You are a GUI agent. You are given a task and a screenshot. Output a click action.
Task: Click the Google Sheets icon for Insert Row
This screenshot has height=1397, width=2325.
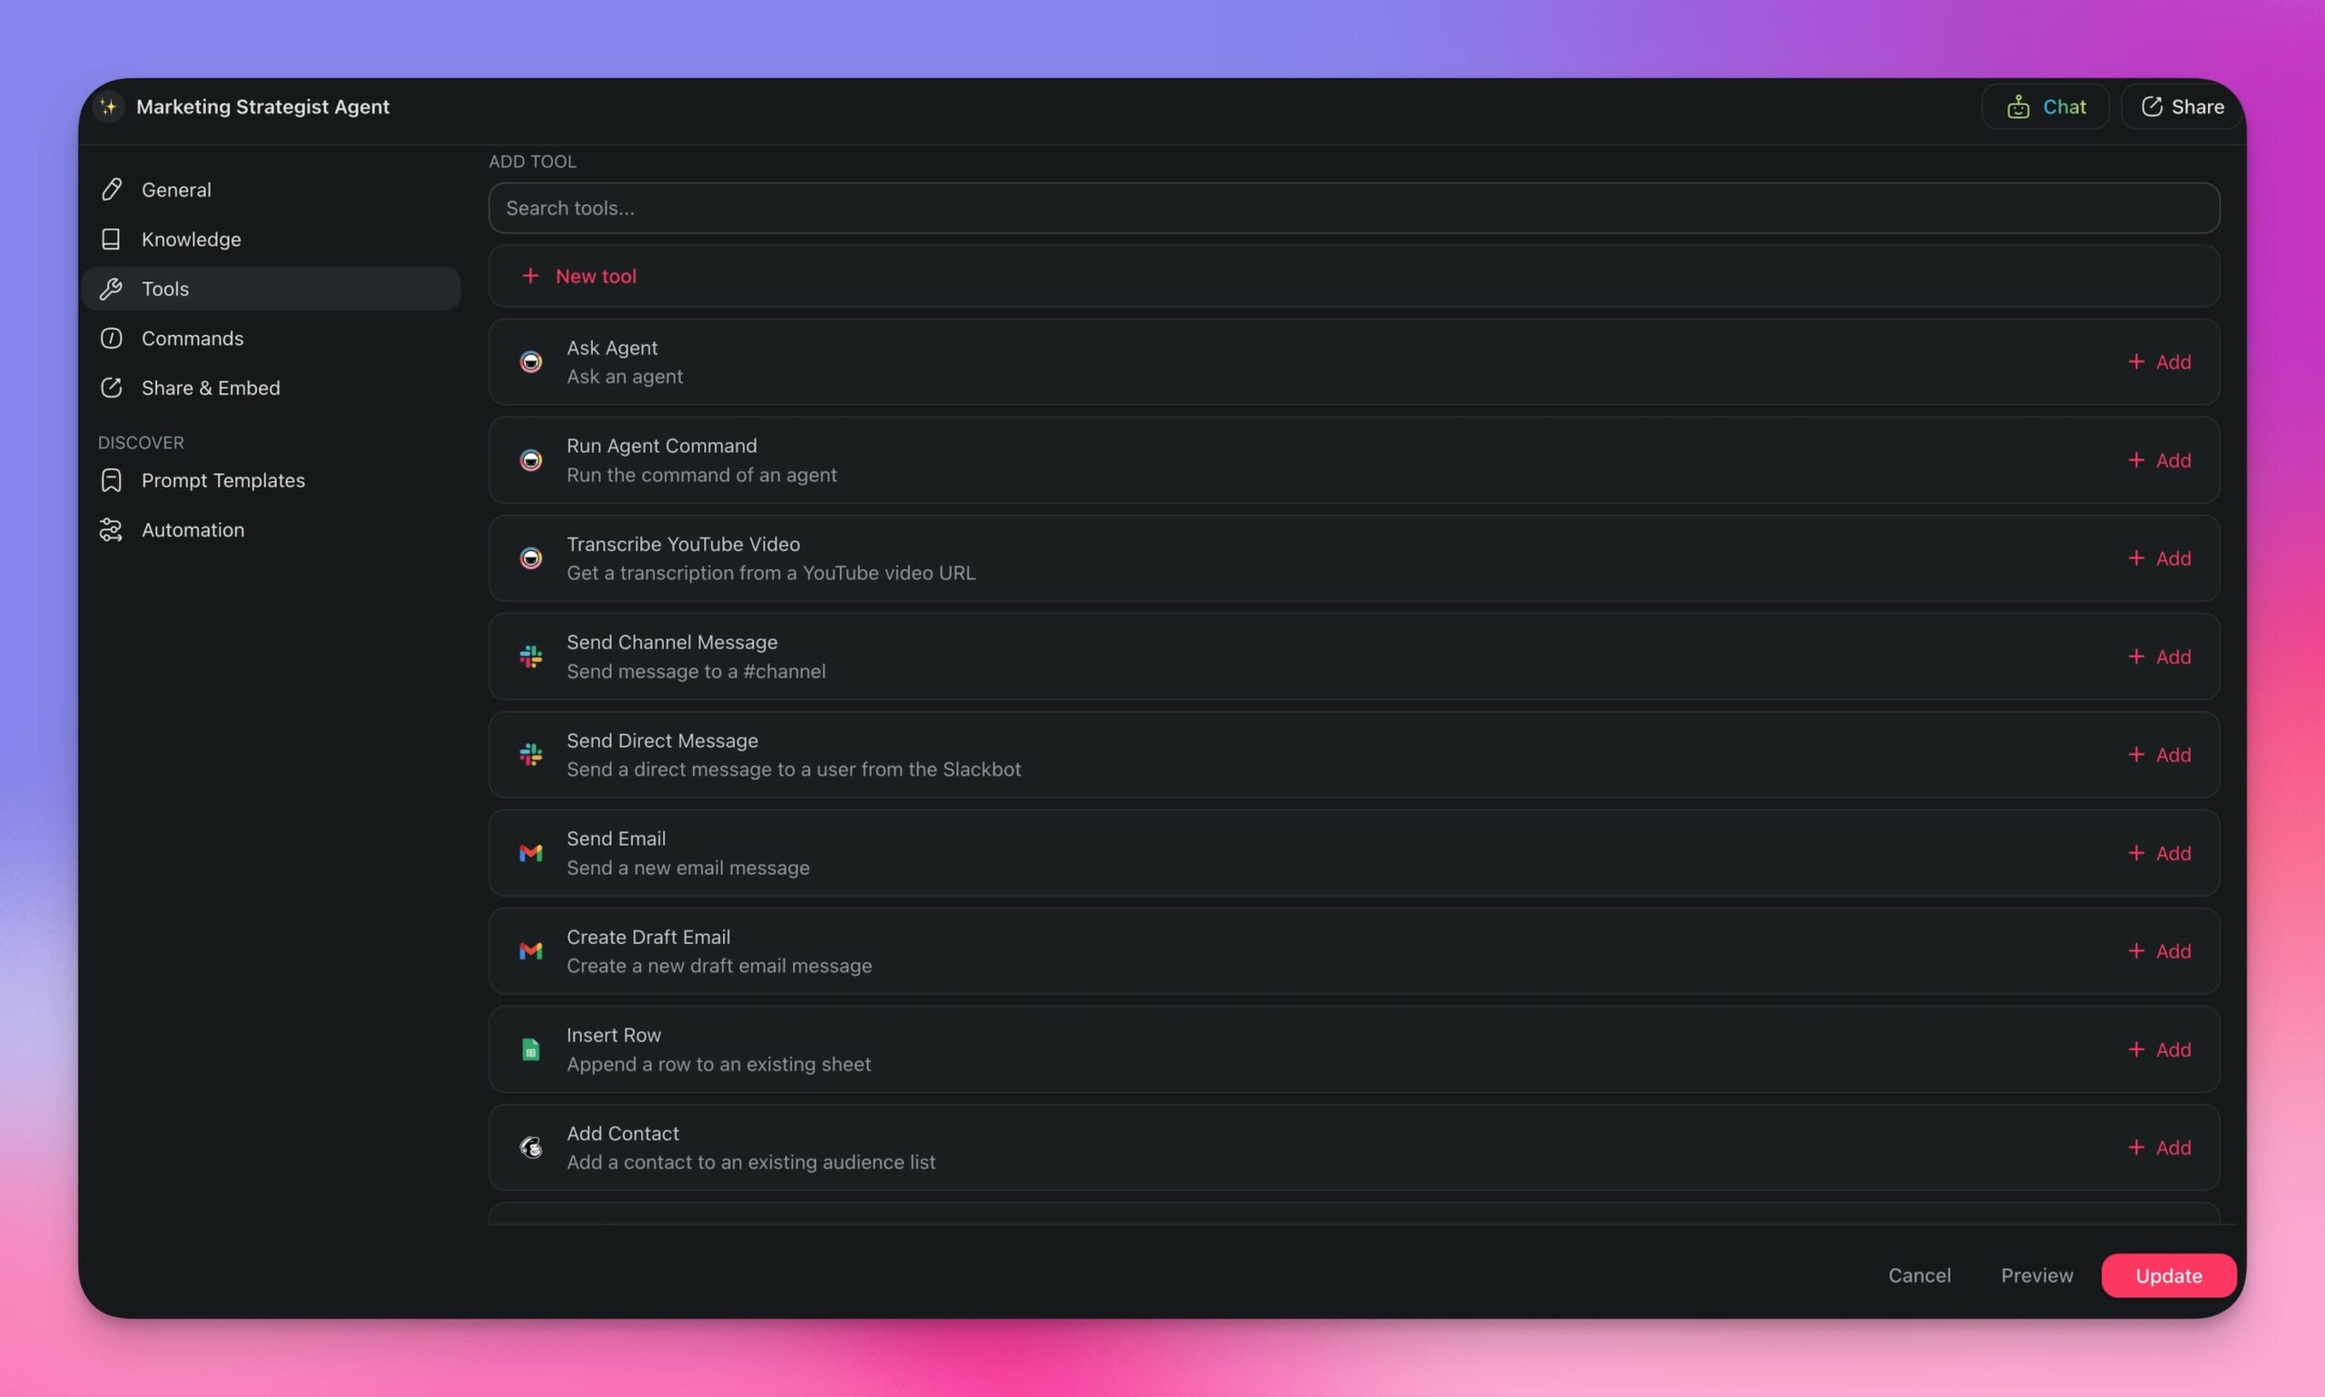pyautogui.click(x=530, y=1048)
